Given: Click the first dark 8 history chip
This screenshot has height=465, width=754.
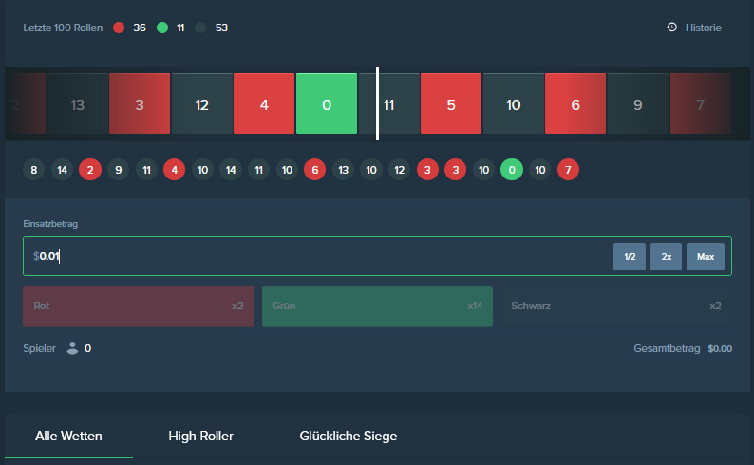Looking at the screenshot, I should tap(34, 170).
